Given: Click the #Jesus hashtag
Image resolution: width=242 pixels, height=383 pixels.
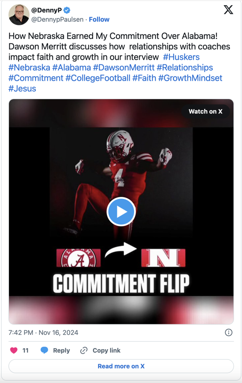Looking at the screenshot, I should [22, 89].
